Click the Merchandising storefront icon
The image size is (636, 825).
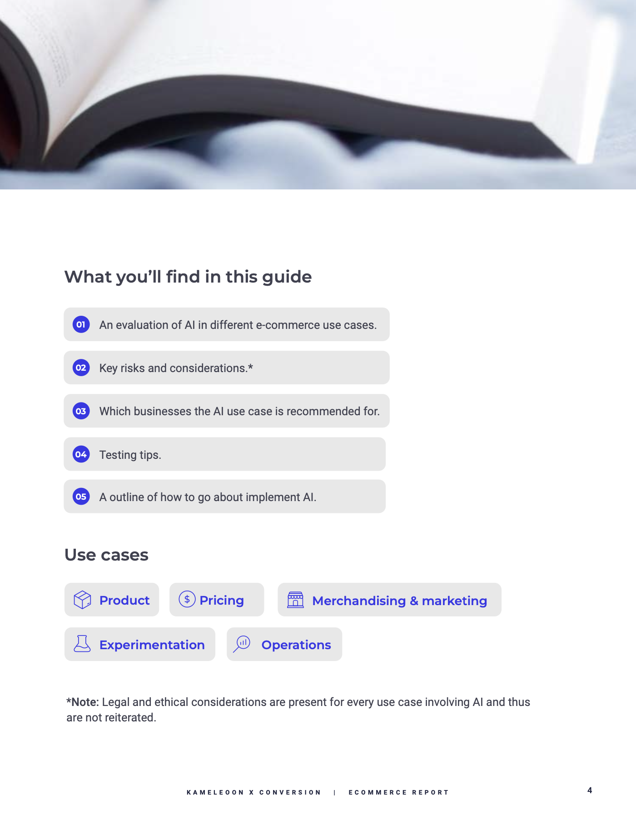pyautogui.click(x=295, y=600)
